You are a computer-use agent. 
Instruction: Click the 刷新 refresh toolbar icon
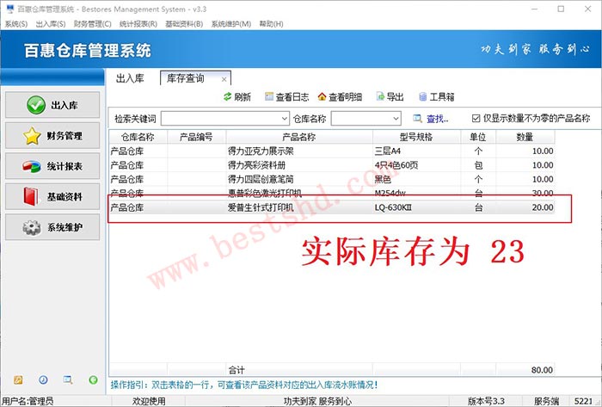(x=228, y=96)
